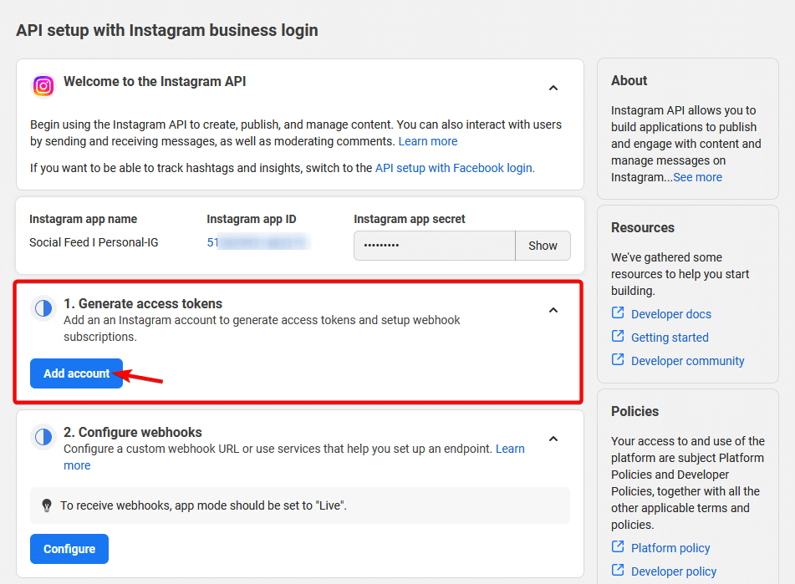795x584 pixels.
Task: Click external-link icon beside Developer docs
Action: tap(618, 312)
